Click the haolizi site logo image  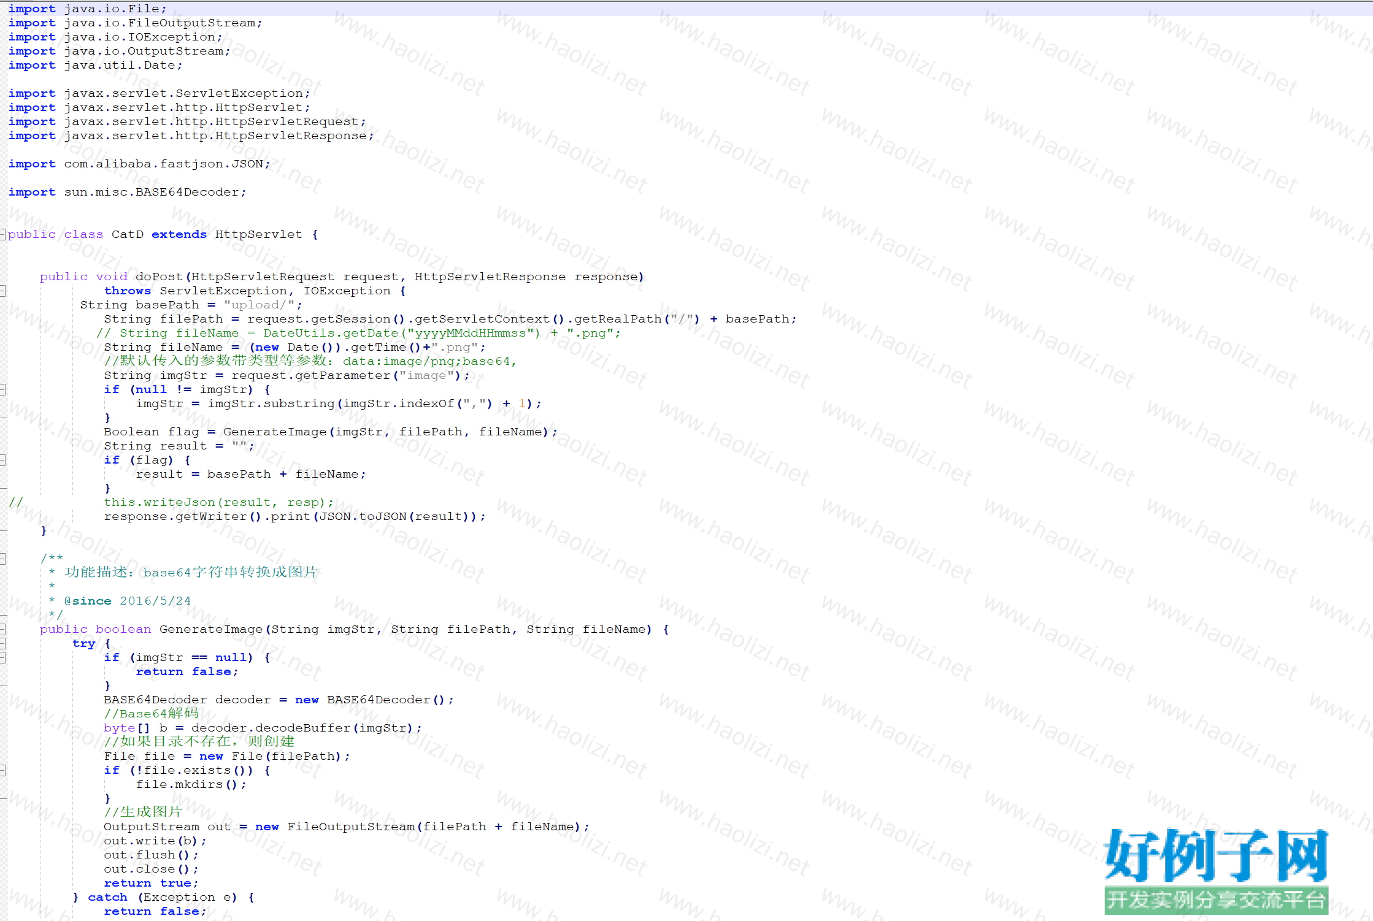[x=1216, y=856]
